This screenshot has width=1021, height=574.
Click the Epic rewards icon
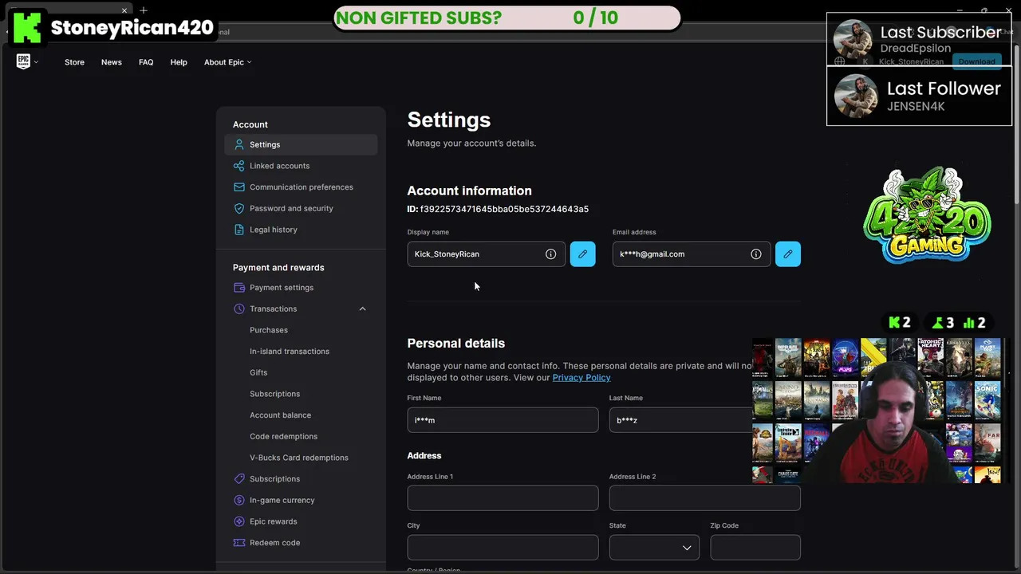click(x=238, y=521)
